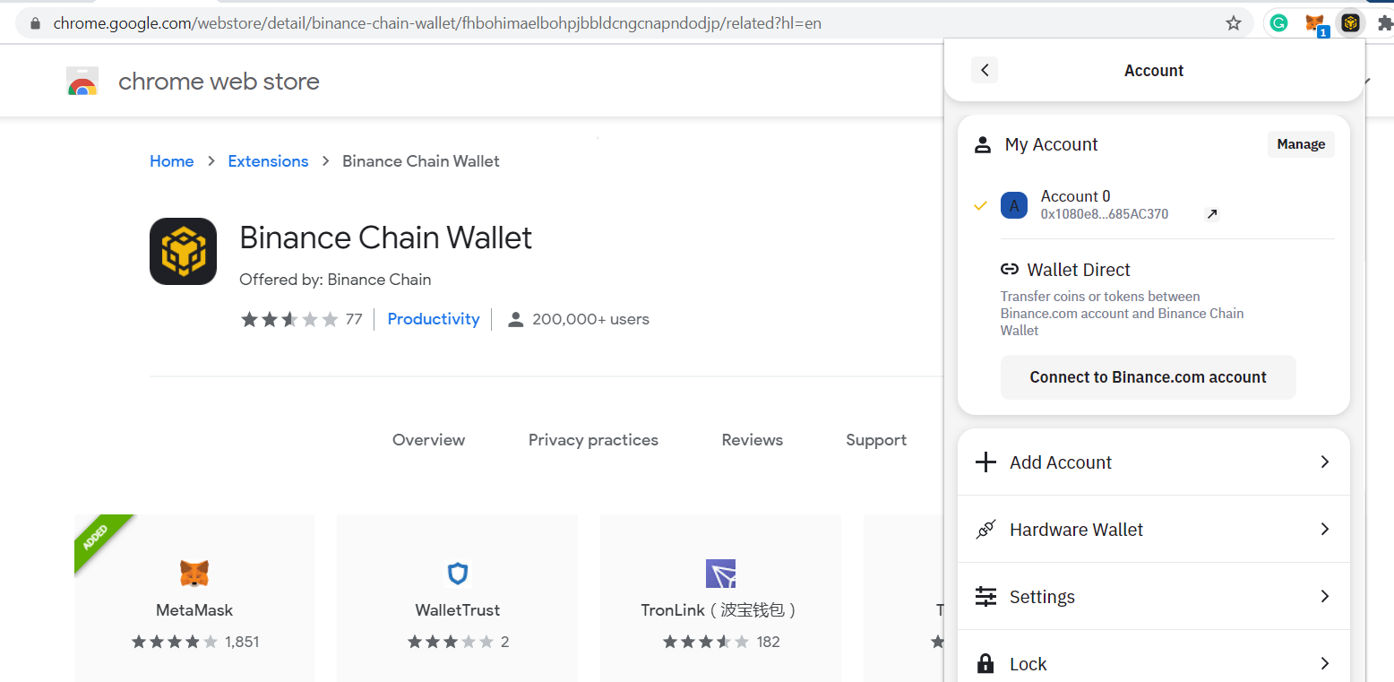Click the Wallet Direct link icon
The image size is (1394, 682).
click(x=1010, y=269)
